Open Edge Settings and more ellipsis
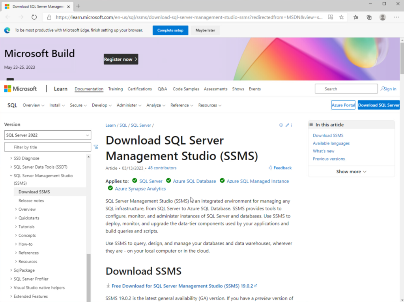 (x=396, y=17)
